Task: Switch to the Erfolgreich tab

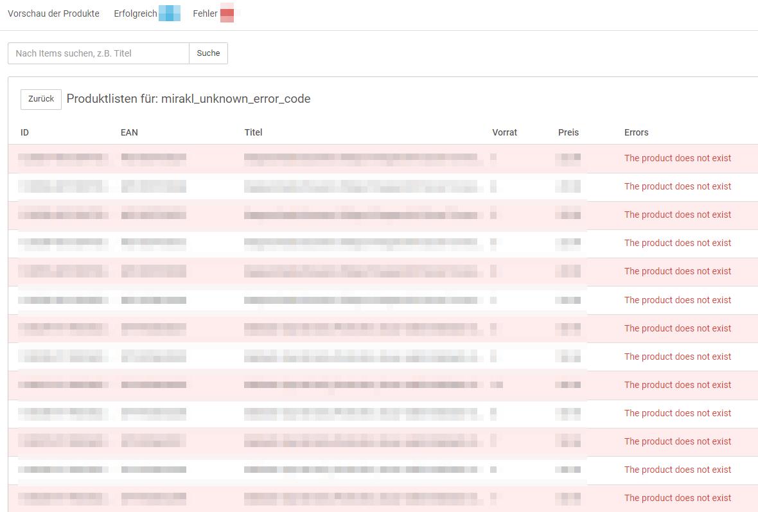Action: (136, 13)
